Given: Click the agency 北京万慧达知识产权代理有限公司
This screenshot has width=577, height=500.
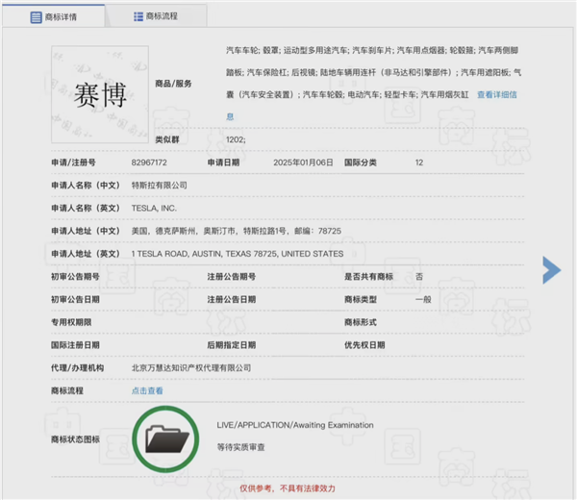Looking at the screenshot, I should pos(190,367).
